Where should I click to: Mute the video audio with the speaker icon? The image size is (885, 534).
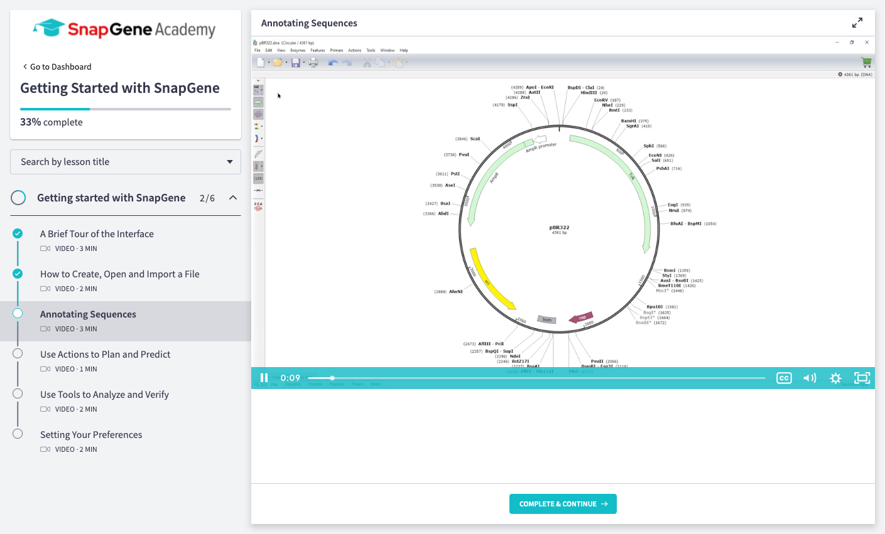tap(810, 378)
